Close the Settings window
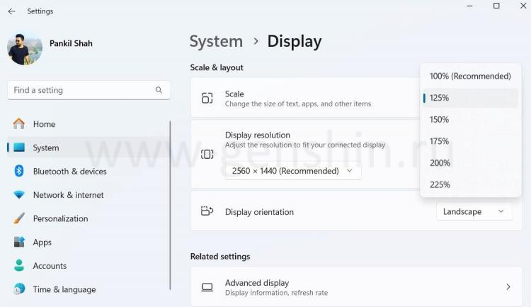The height and width of the screenshot is (307, 531). pos(523,6)
